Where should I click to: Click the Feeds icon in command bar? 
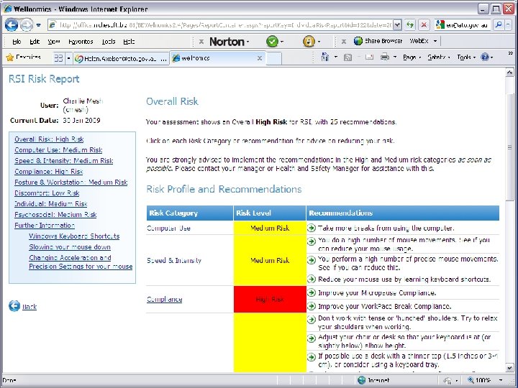click(x=347, y=57)
